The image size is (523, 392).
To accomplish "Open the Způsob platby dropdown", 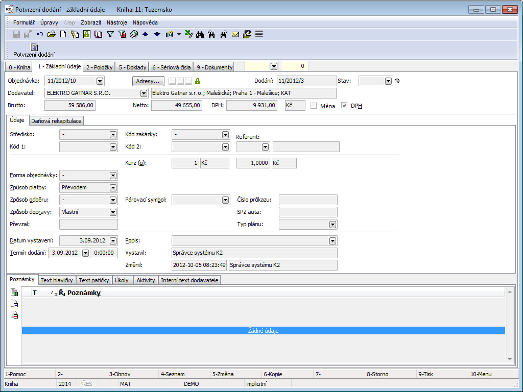I will (113, 188).
